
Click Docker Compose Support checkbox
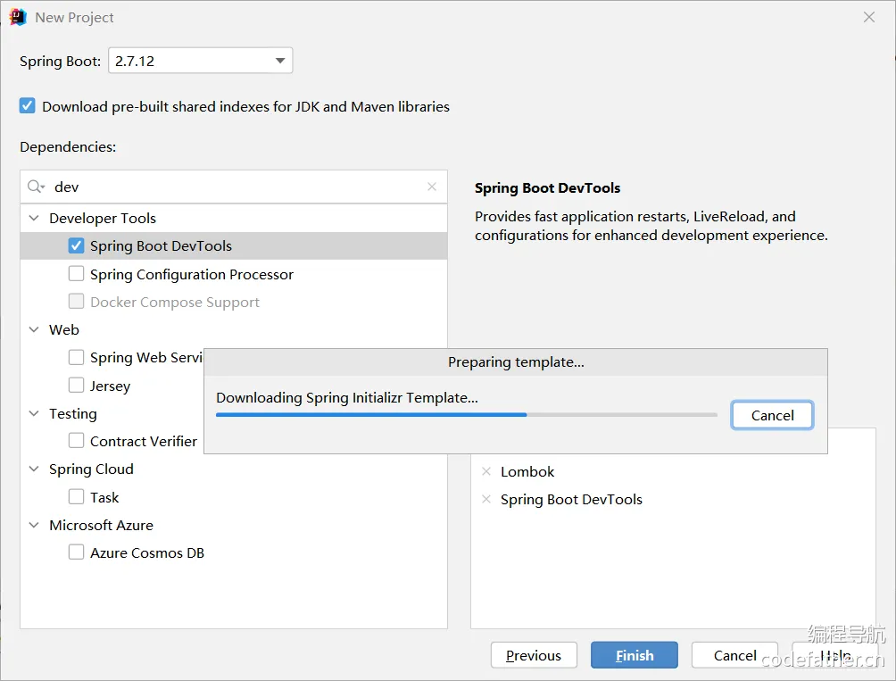[76, 301]
